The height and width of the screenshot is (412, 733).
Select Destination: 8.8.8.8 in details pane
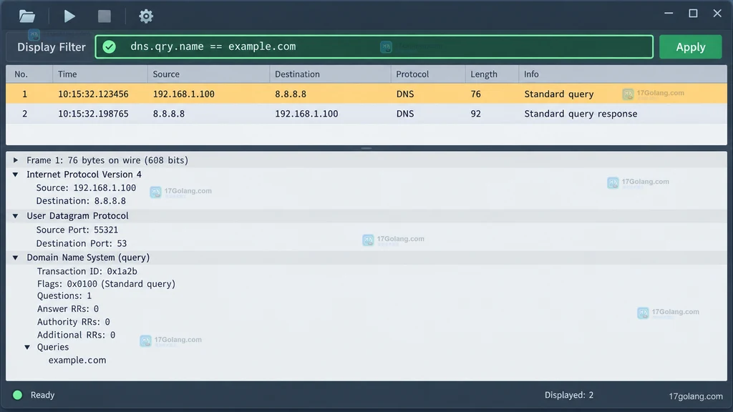[81, 201]
